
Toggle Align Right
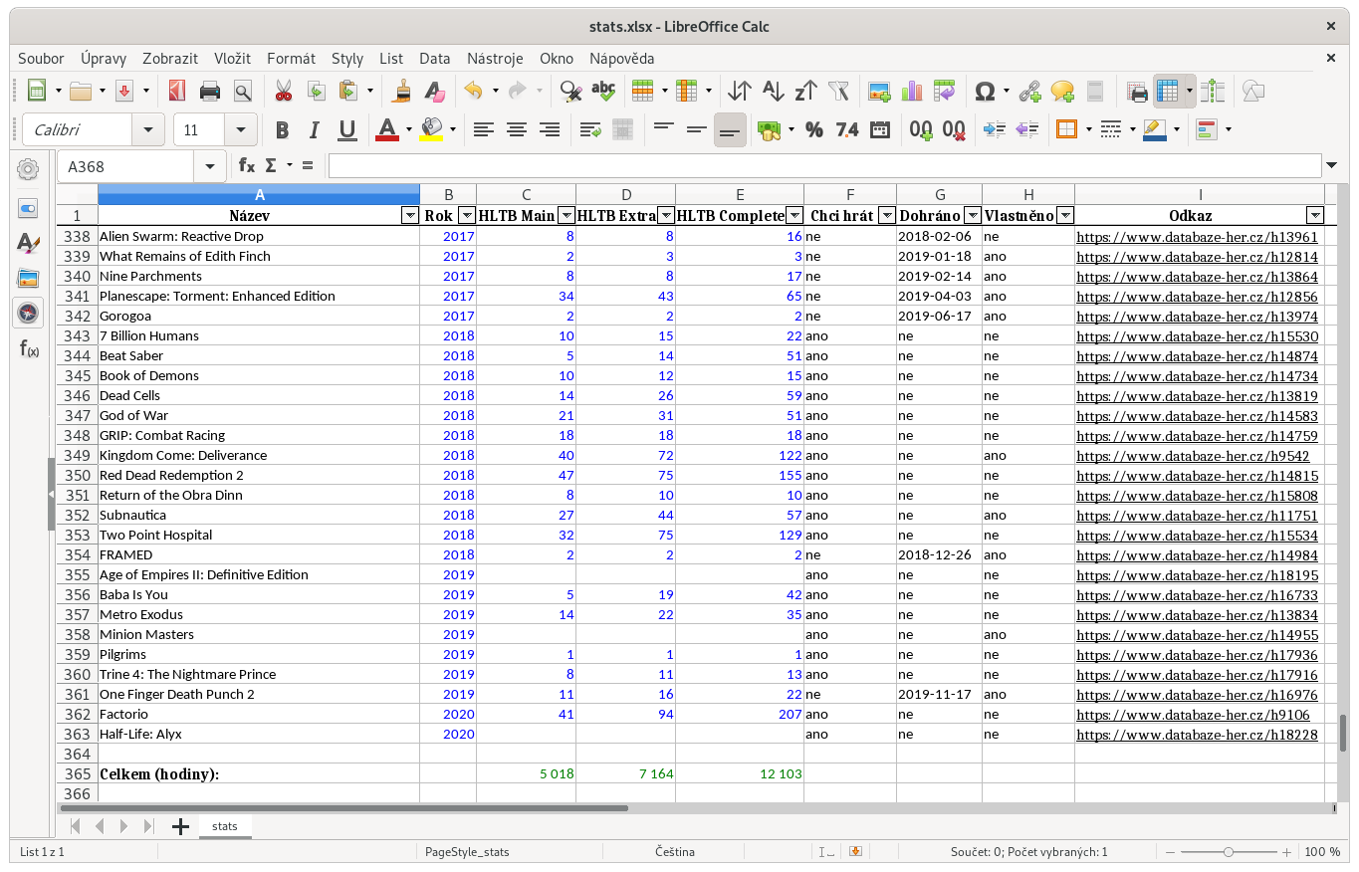click(x=549, y=129)
